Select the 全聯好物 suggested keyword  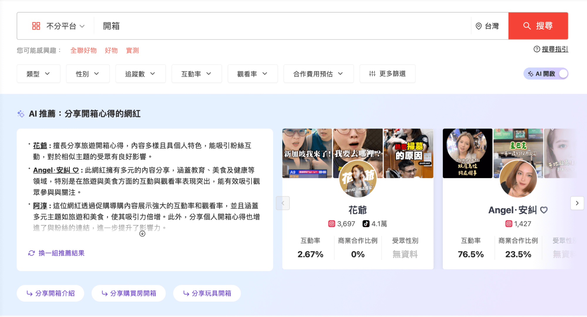[83, 50]
